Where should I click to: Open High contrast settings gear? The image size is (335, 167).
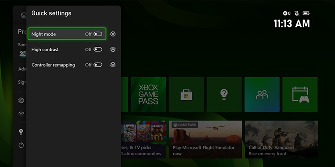[113, 49]
